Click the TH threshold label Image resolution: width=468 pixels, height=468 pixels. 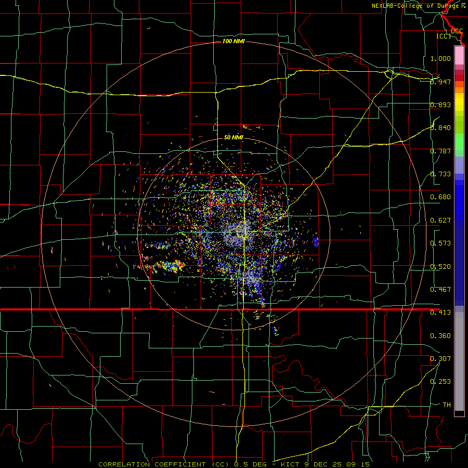(447, 405)
